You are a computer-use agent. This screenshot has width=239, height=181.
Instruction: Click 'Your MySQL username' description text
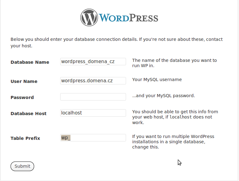tap(157, 80)
